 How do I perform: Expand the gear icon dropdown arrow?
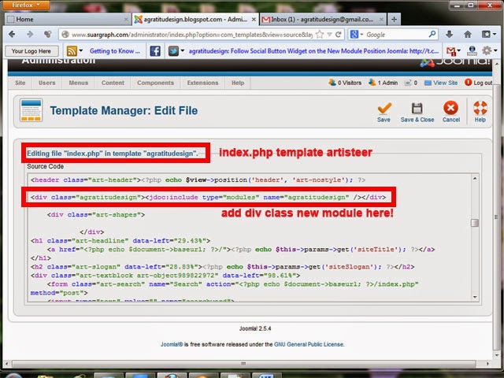click(x=495, y=50)
